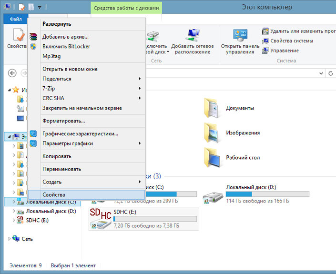
Task: Expand the Network (Сеть) tree node
Action: tap(9, 239)
